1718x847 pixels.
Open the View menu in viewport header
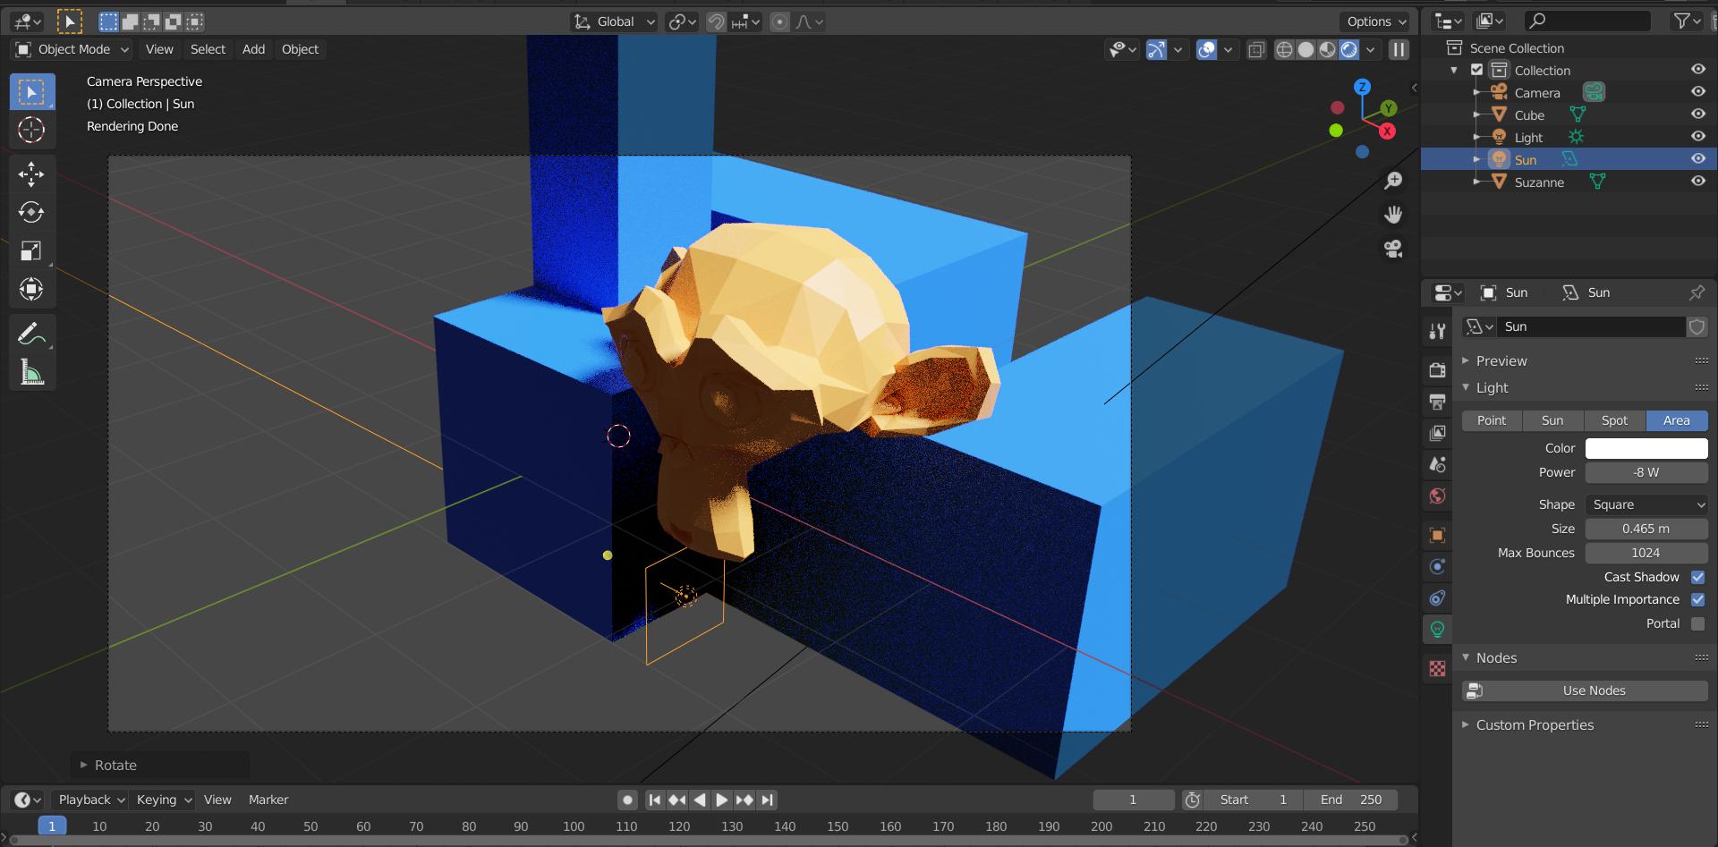coord(159,49)
